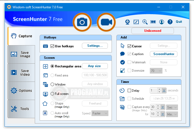This screenshot has height=131, width=194.
Task: Open help question mark icon
Action: click(x=170, y=22)
